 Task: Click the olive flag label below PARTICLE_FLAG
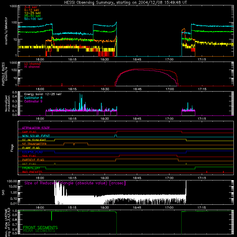[29, 164]
